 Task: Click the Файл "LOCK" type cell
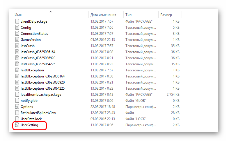(x=136, y=119)
